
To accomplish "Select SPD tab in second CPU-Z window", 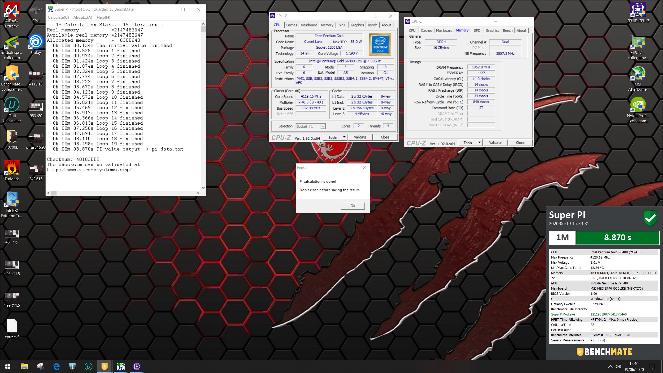I will (x=477, y=30).
